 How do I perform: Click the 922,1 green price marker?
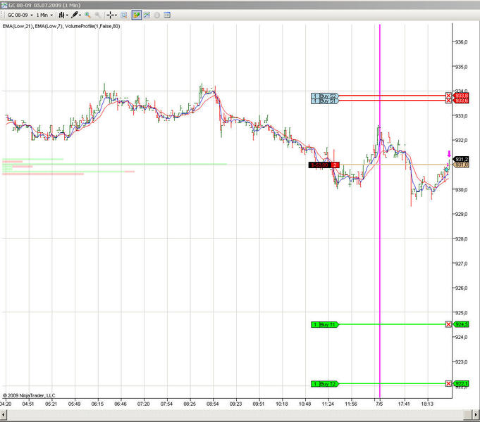(x=461, y=384)
